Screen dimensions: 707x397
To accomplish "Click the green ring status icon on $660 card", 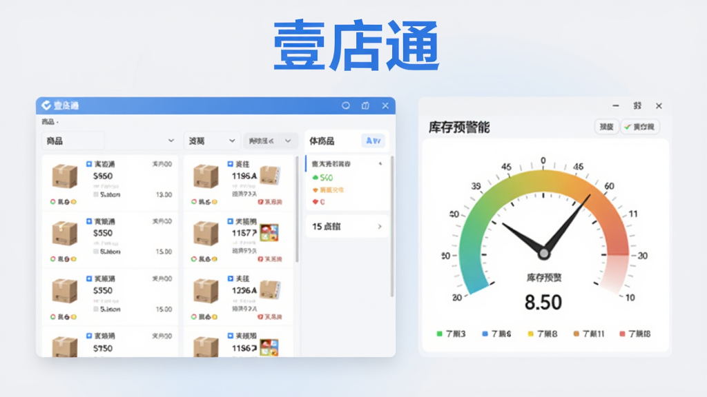I will point(52,202).
